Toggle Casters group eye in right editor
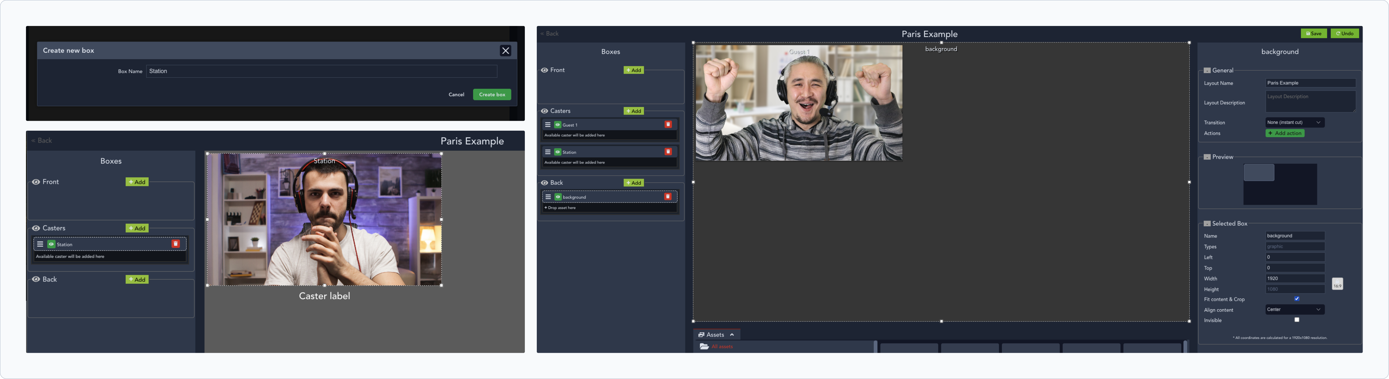Viewport: 1389px width, 379px height. coord(545,111)
